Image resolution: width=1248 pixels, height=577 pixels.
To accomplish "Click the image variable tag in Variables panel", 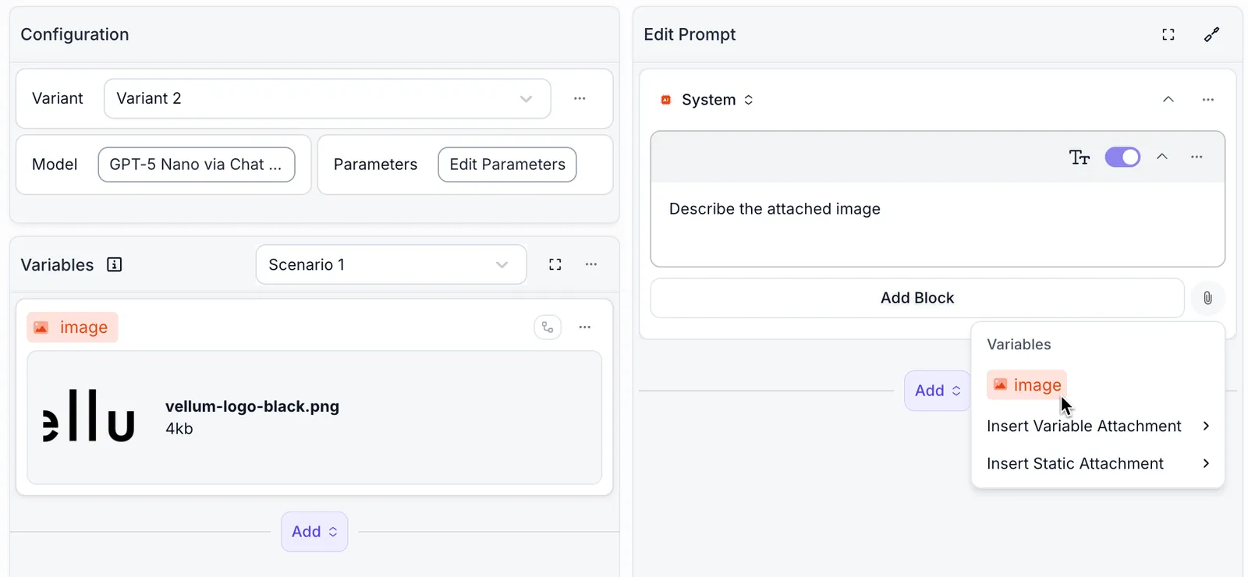I will pyautogui.click(x=73, y=327).
